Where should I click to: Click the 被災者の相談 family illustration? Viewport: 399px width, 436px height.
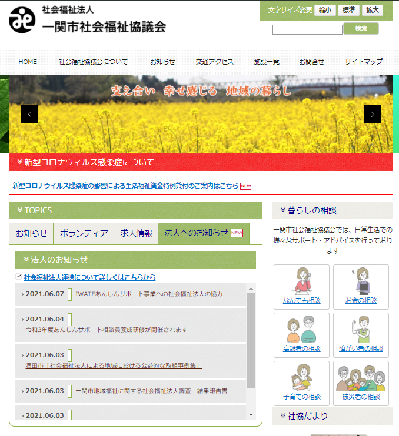(x=361, y=378)
